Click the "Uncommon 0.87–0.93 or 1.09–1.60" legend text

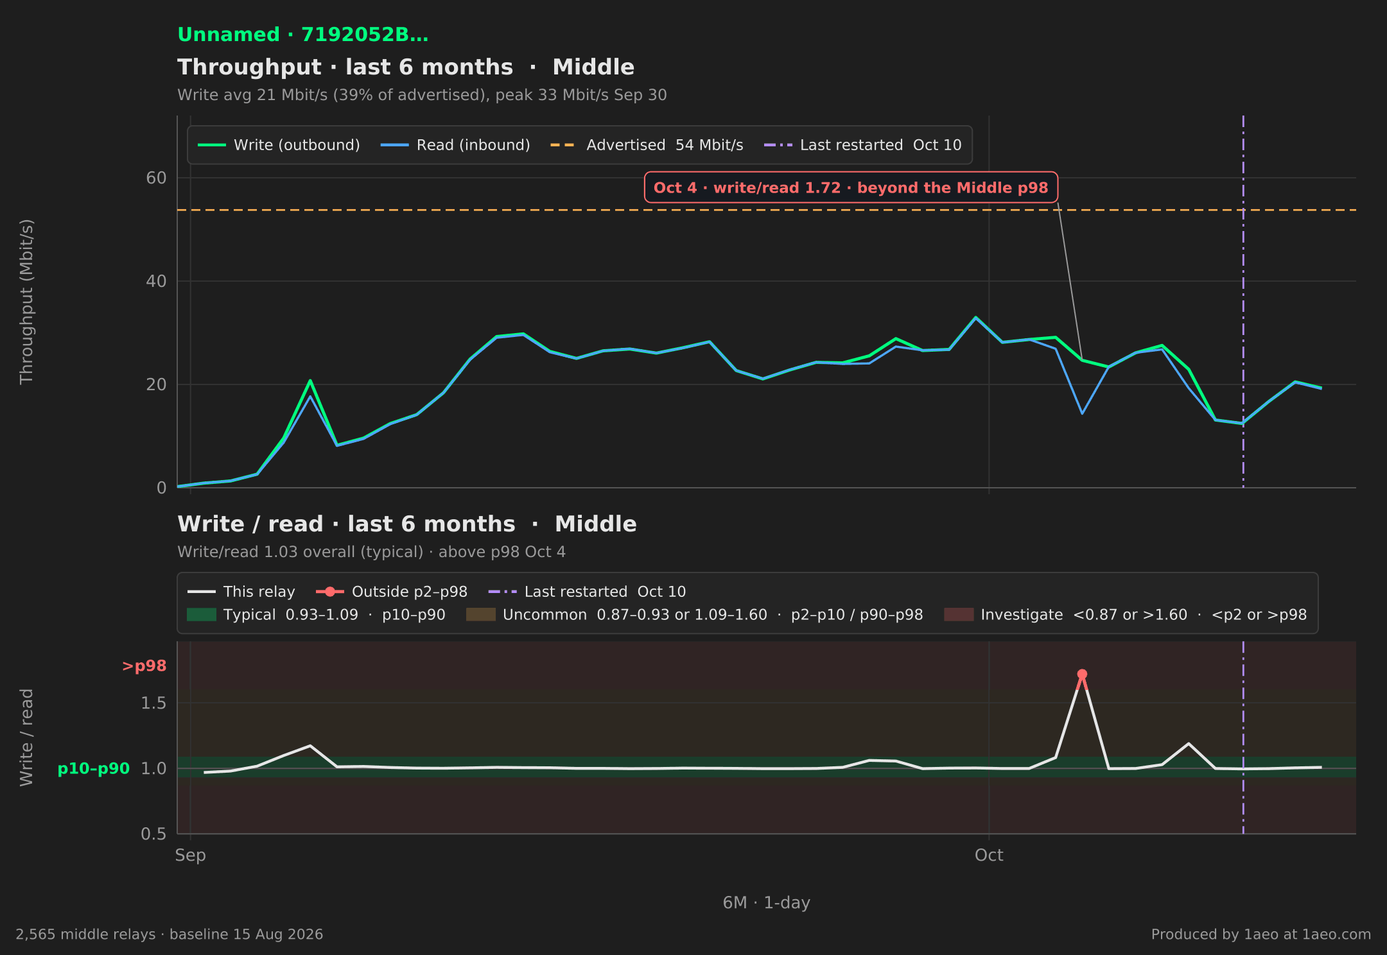tap(713, 615)
